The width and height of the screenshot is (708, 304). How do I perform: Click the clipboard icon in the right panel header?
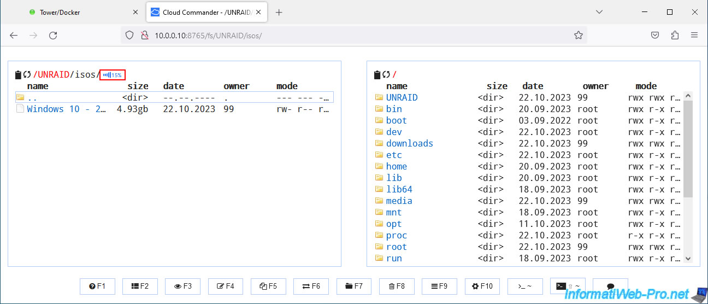point(377,75)
